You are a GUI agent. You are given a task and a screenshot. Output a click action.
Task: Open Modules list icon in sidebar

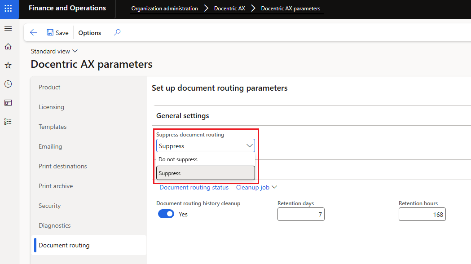tap(8, 122)
